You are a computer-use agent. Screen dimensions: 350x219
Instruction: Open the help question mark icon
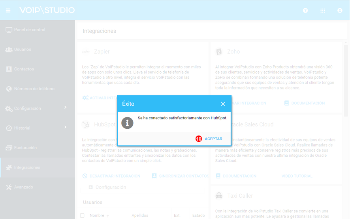click(305, 11)
